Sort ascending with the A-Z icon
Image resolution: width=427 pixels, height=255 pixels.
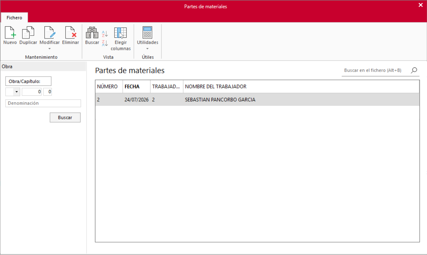click(105, 34)
